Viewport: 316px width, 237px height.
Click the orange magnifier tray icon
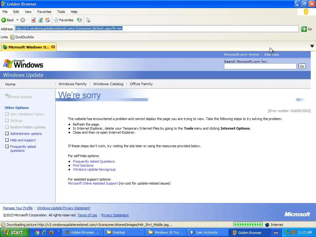pyautogui.click(x=293, y=232)
